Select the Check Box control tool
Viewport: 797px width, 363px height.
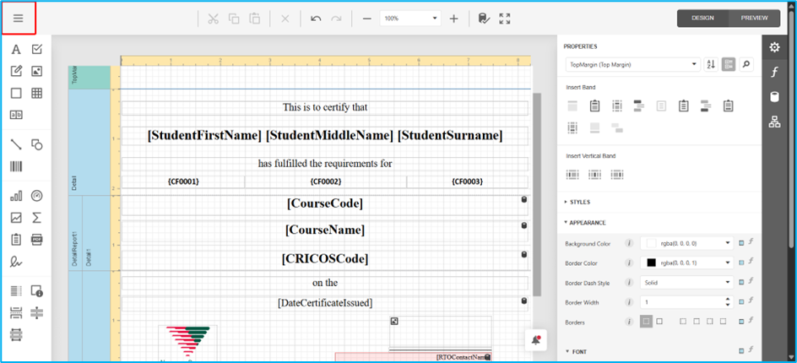click(x=37, y=50)
